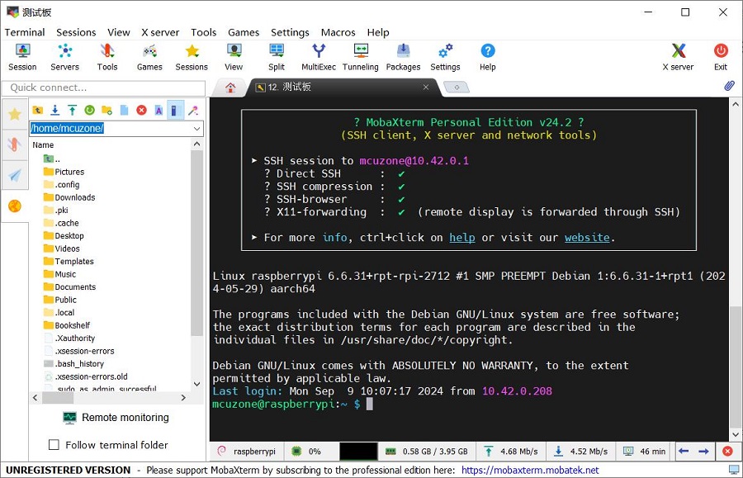Open the Tools toolbar icon
The width and height of the screenshot is (743, 478).
(x=107, y=57)
